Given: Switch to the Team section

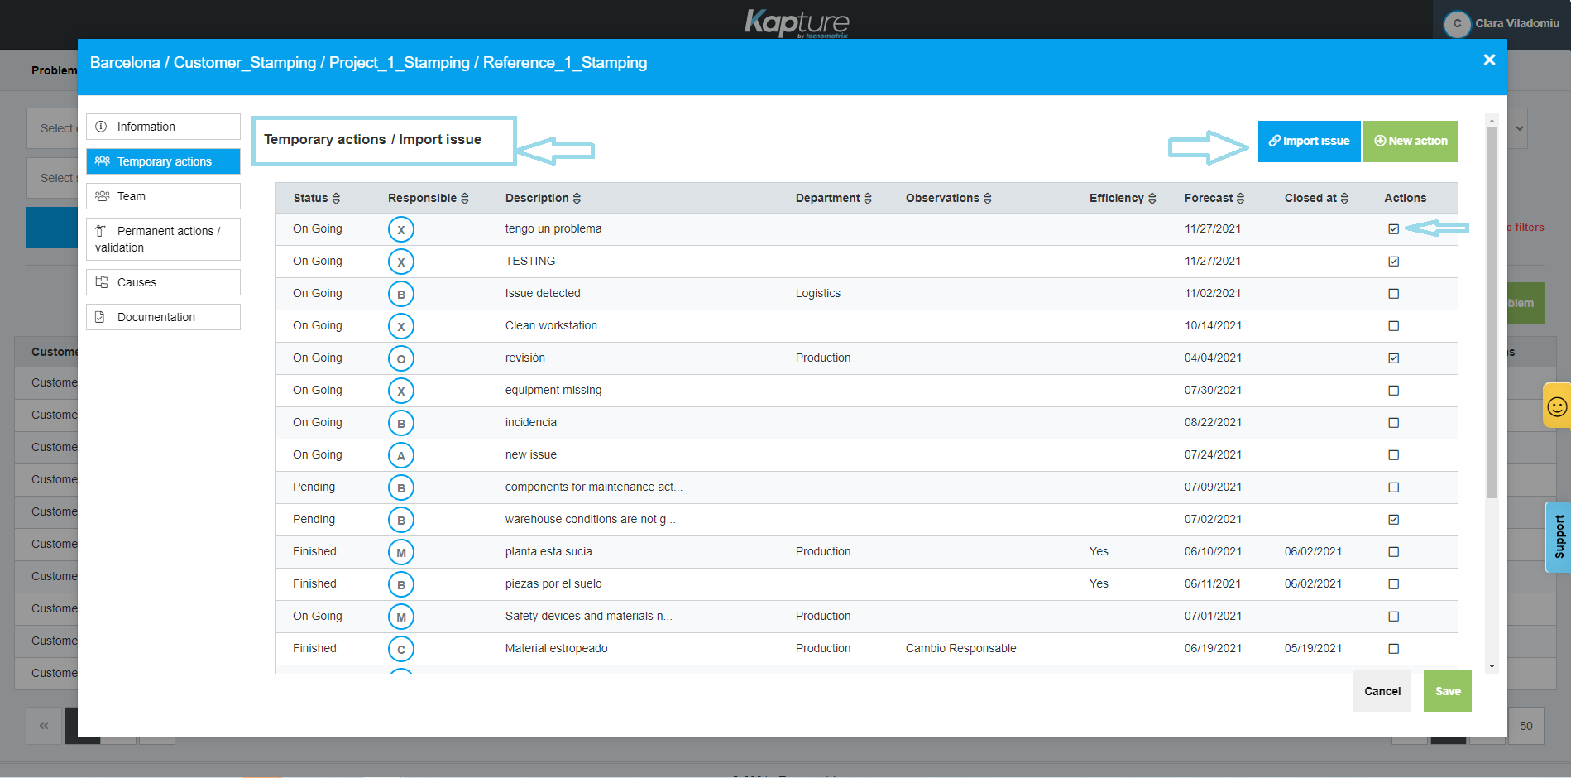Looking at the screenshot, I should [x=163, y=196].
